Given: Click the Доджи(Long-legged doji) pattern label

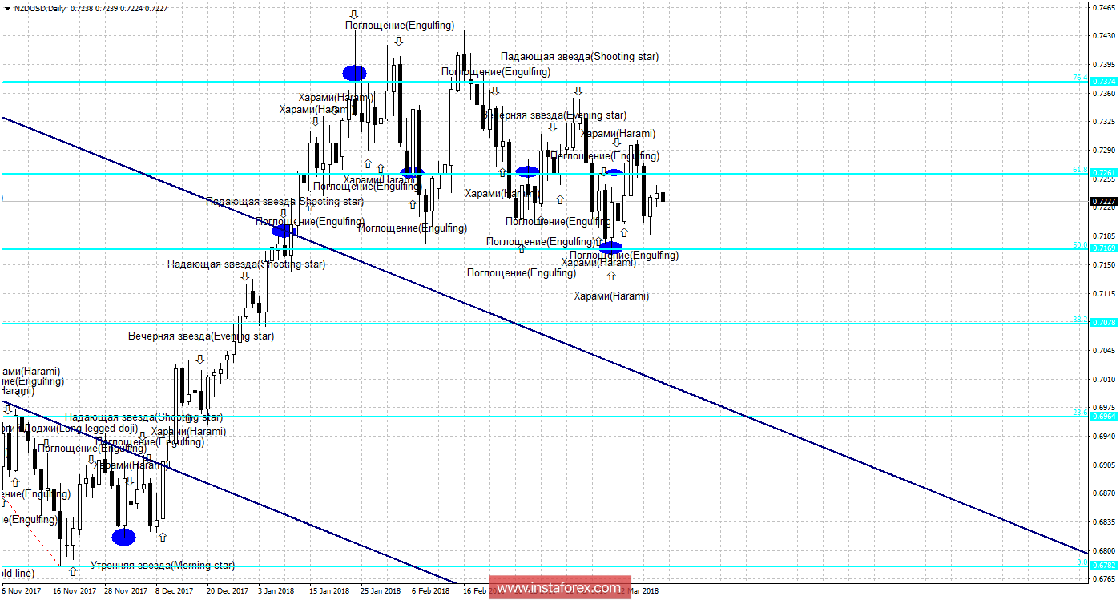Looking at the screenshot, I should (x=81, y=429).
